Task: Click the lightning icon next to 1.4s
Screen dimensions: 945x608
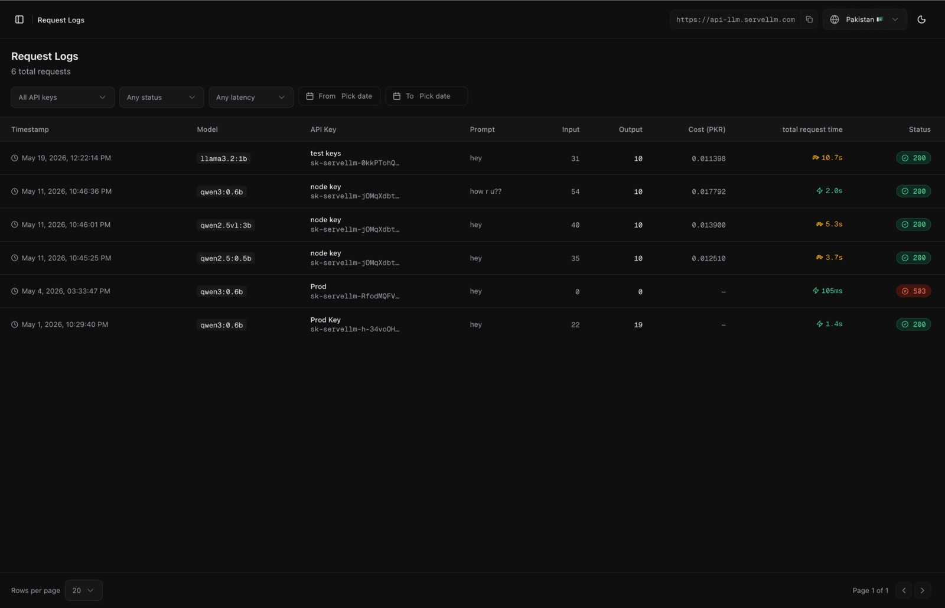Action: [x=820, y=324]
